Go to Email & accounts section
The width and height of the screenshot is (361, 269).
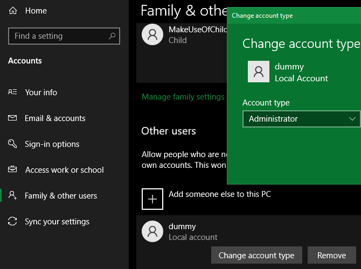coord(55,118)
